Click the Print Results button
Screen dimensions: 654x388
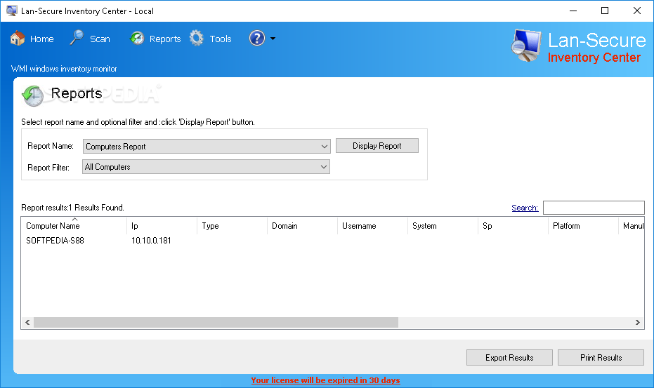(x=601, y=358)
